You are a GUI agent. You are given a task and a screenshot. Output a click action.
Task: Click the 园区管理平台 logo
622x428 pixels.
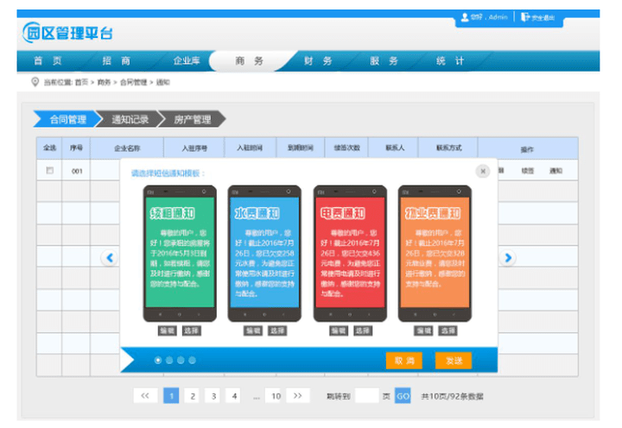[x=67, y=33]
